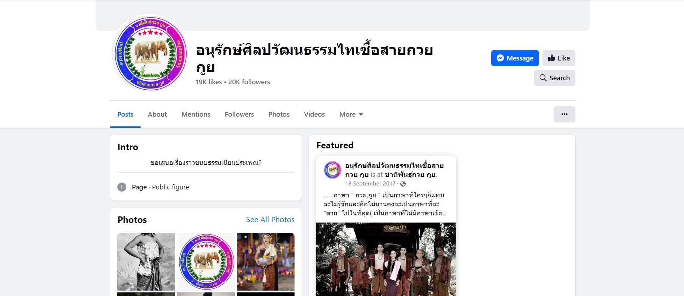Click the magnifier Search button
The height and width of the screenshot is (296, 684).
tap(554, 78)
